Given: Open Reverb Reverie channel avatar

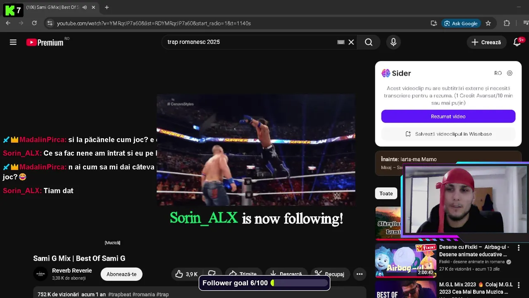Looking at the screenshot, I should 41,274.
